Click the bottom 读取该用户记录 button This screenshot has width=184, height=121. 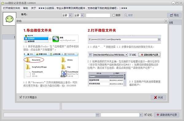167,115
